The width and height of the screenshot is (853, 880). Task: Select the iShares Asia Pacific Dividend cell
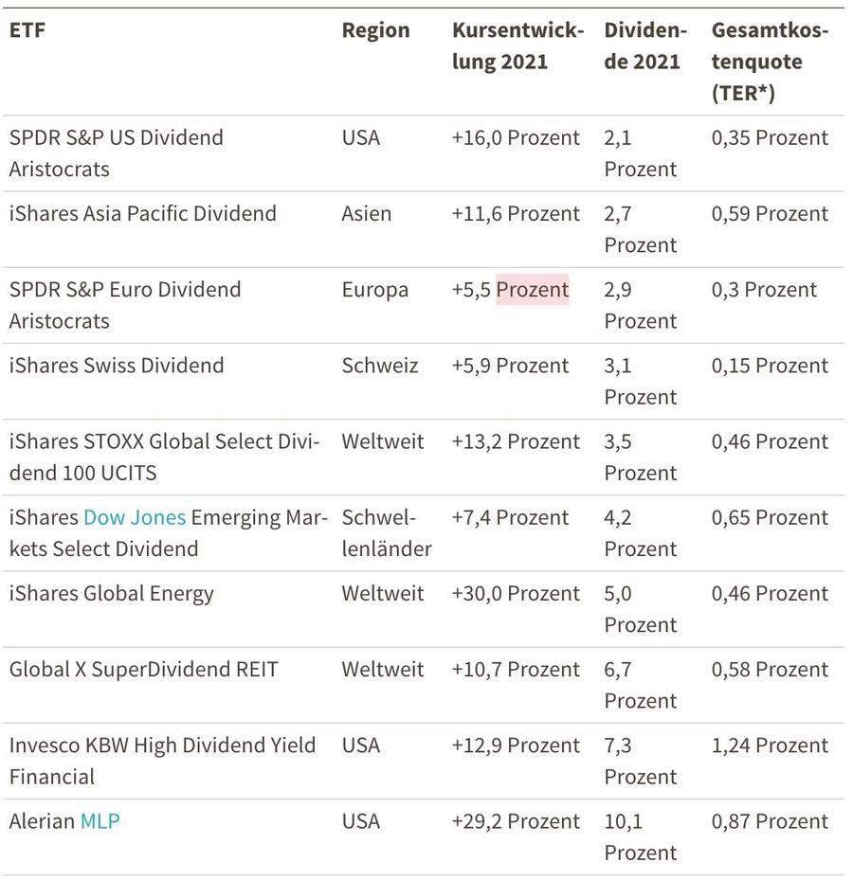pos(143,214)
